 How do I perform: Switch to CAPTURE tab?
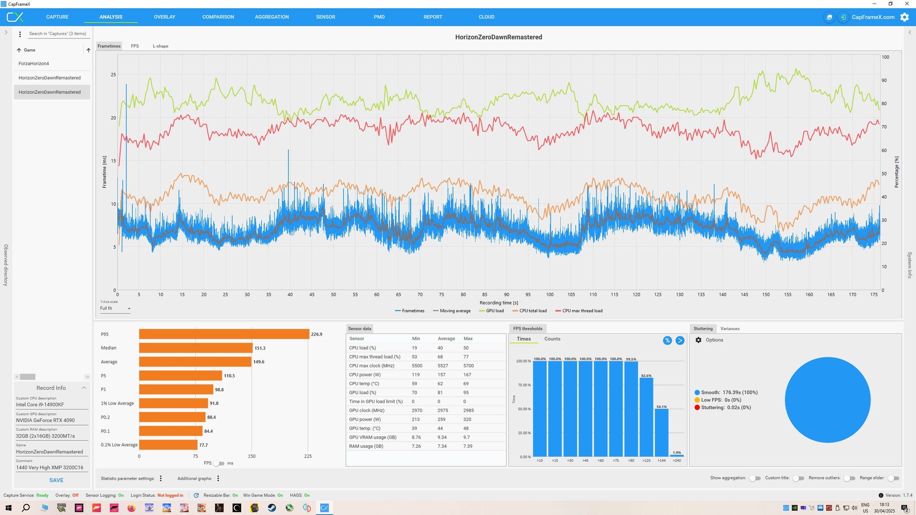tap(57, 17)
